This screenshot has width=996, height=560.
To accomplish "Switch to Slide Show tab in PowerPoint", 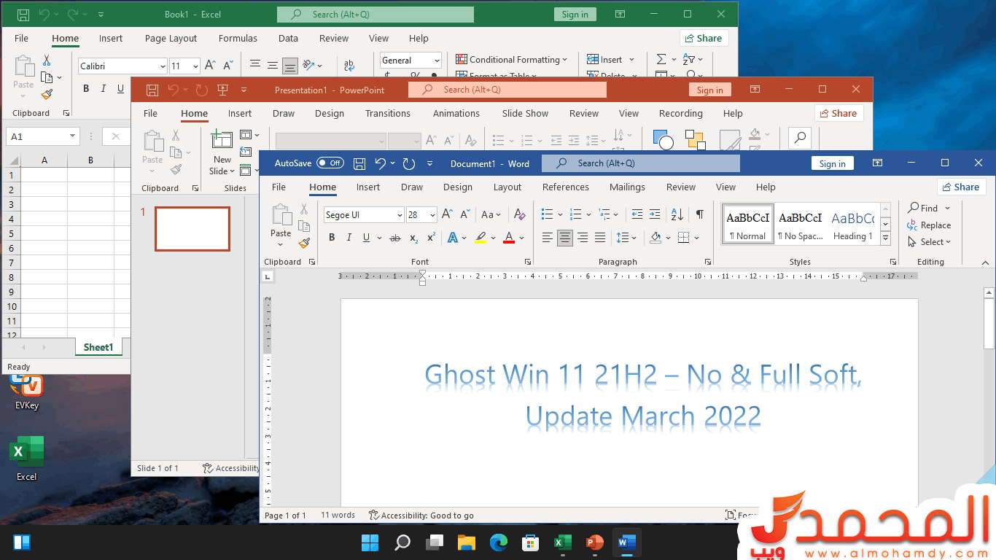I will click(x=525, y=114).
